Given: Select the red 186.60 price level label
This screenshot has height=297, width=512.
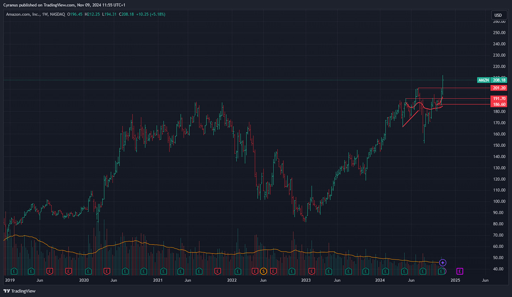Looking at the screenshot, I should 499,104.
